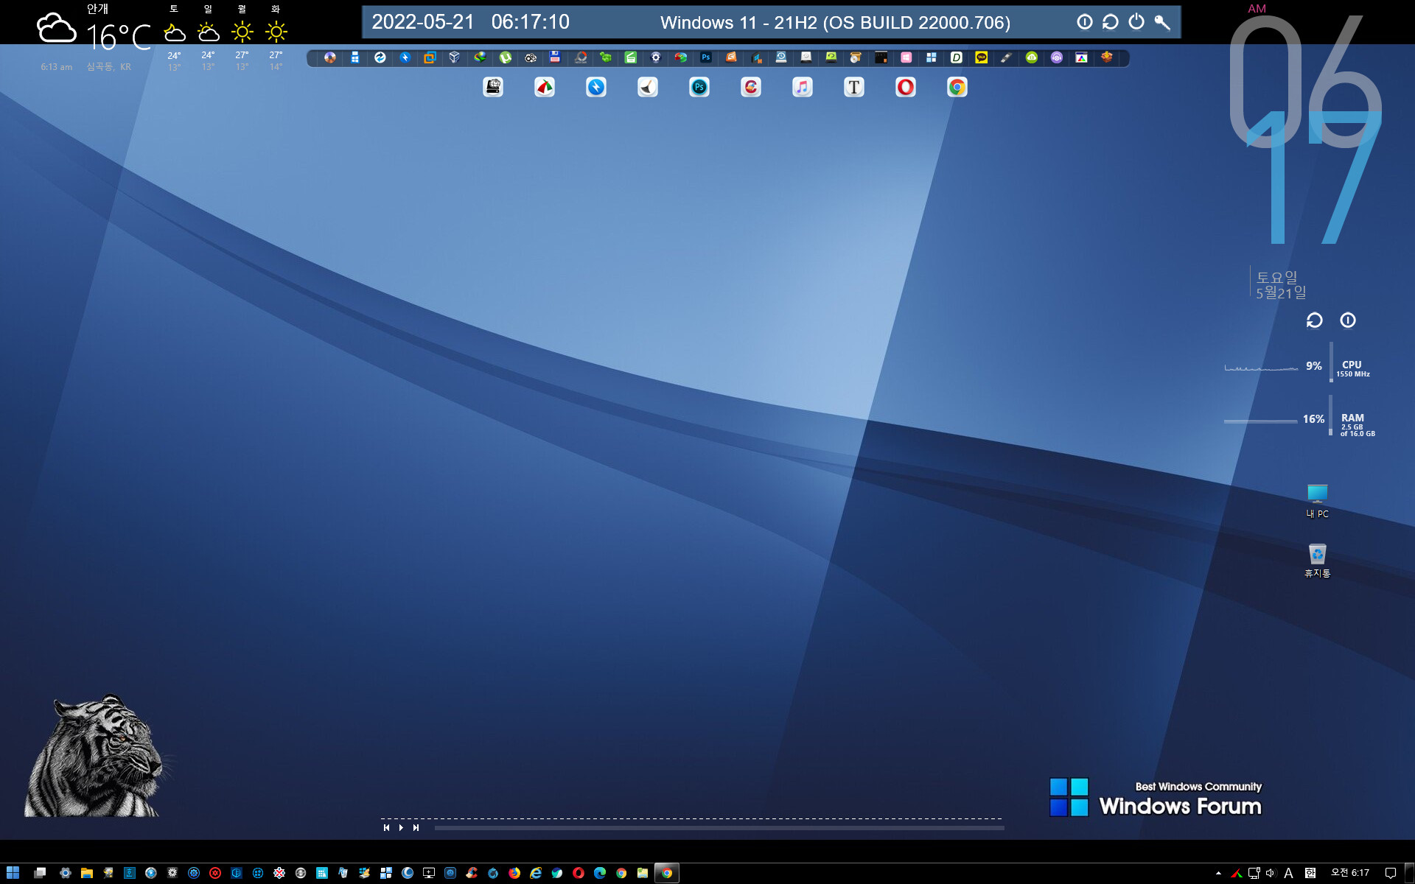
Task: Open File Explorer on the taskbar
Action: click(87, 873)
